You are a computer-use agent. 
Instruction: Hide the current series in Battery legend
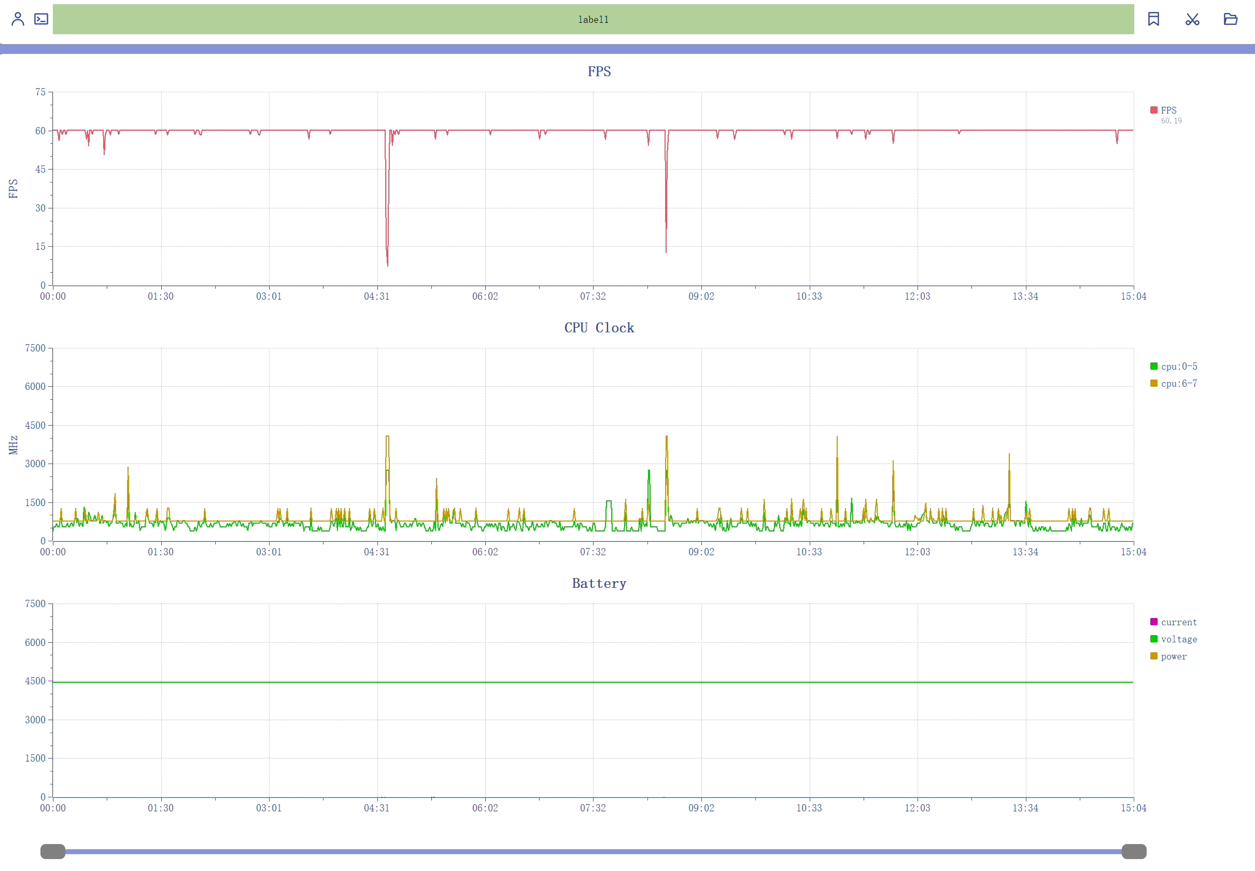(1178, 622)
